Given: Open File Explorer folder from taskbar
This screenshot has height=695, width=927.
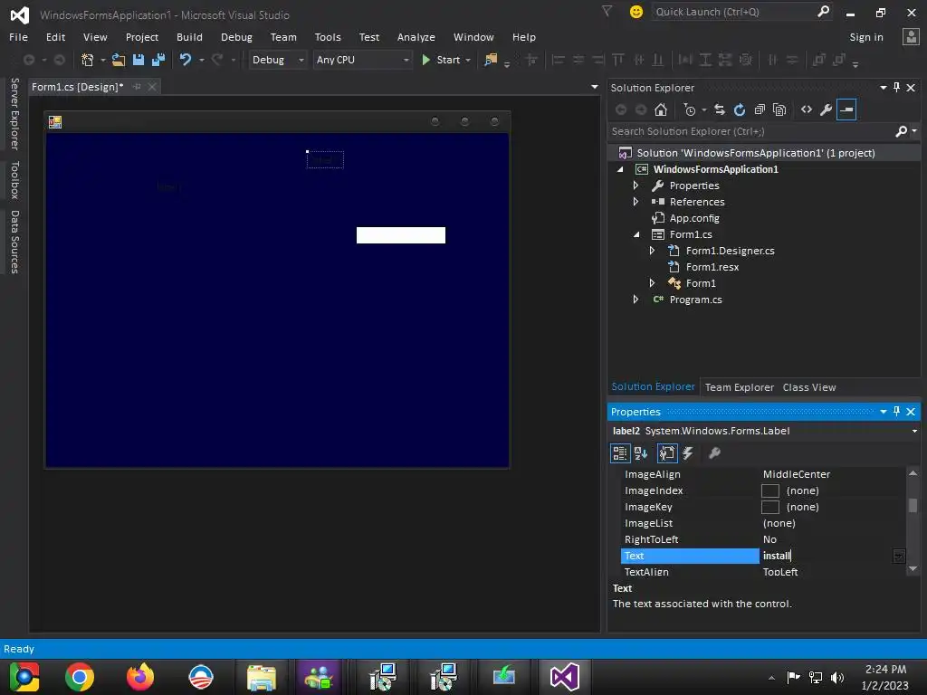Looking at the screenshot, I should pyautogui.click(x=262, y=677).
